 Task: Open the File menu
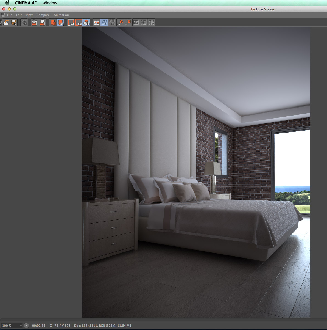tap(10, 15)
